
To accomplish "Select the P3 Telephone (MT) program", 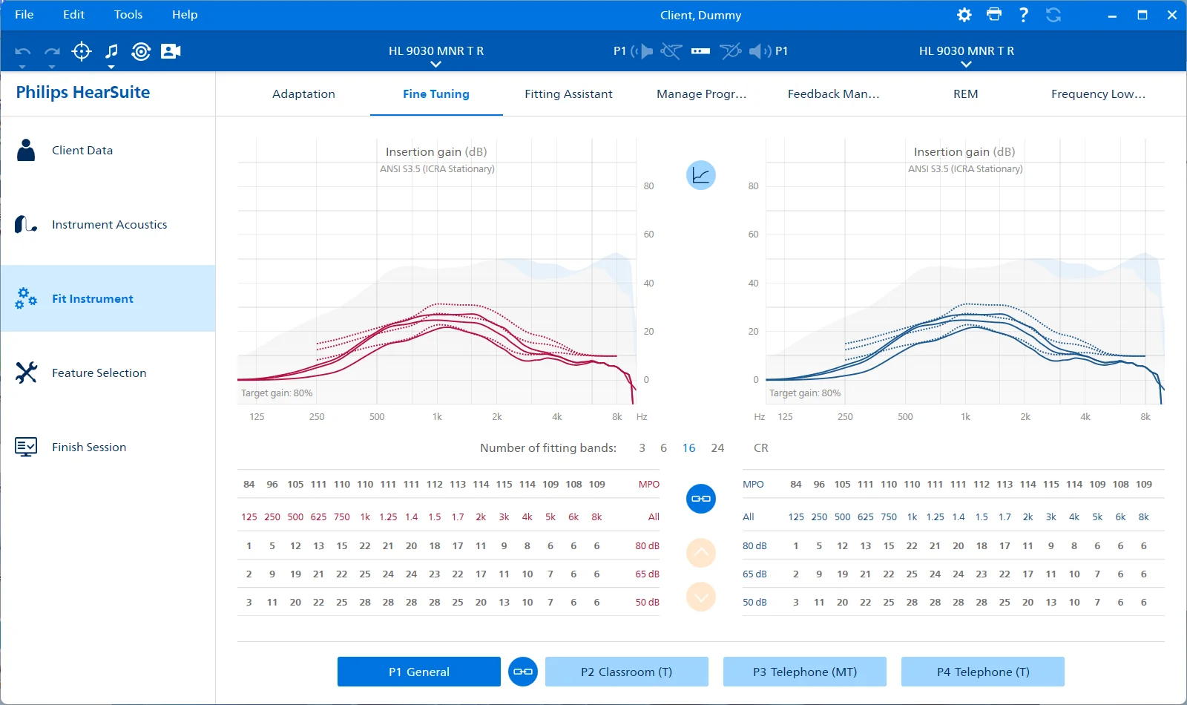I will (x=805, y=672).
